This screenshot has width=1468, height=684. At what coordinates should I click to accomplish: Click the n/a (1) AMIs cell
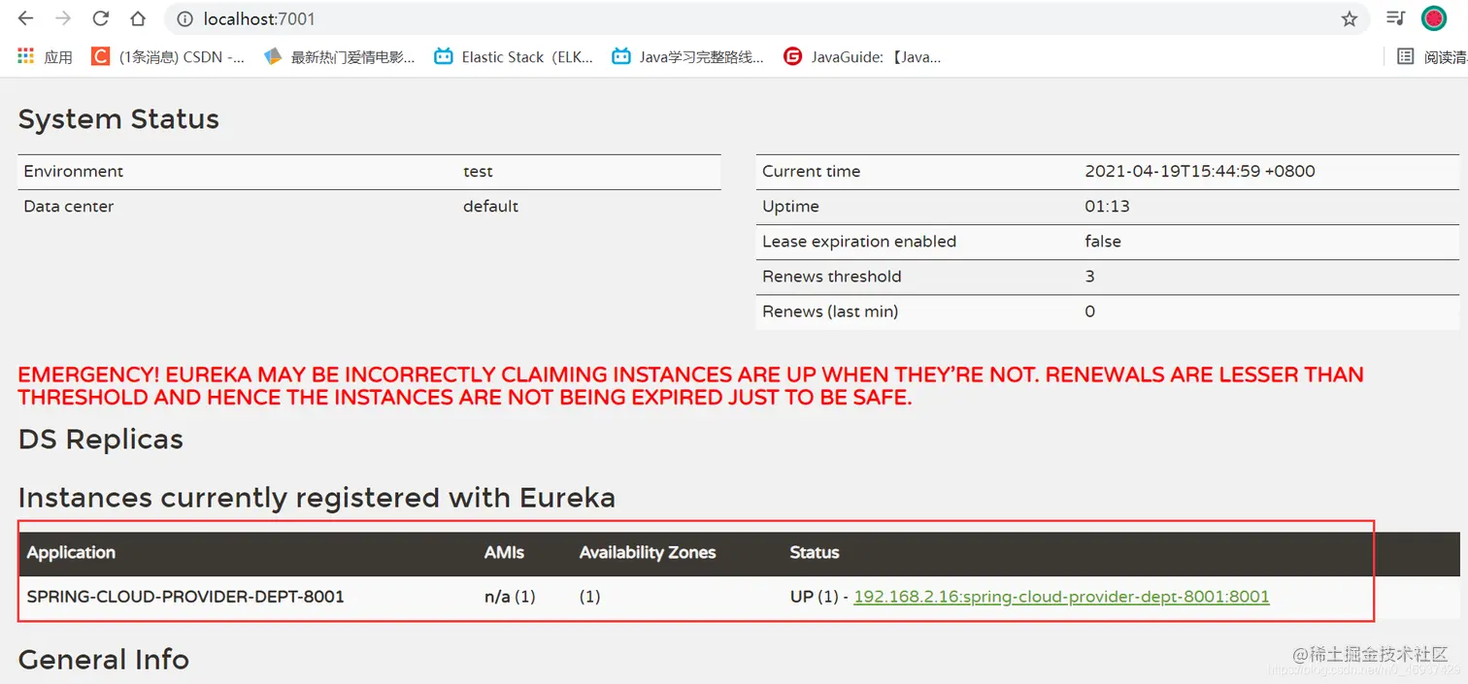click(510, 597)
